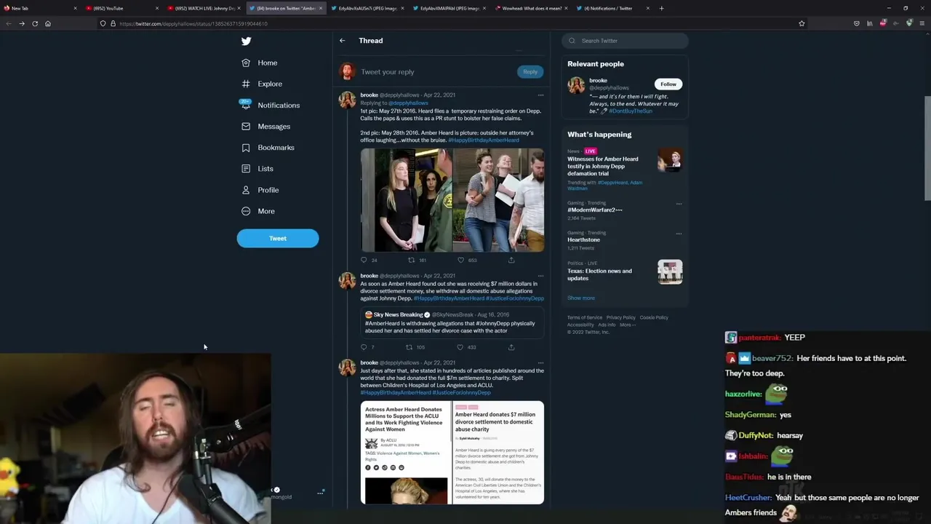The image size is (931, 524).
Task: Click retweet icon with 105 retweets
Action: click(x=409, y=347)
